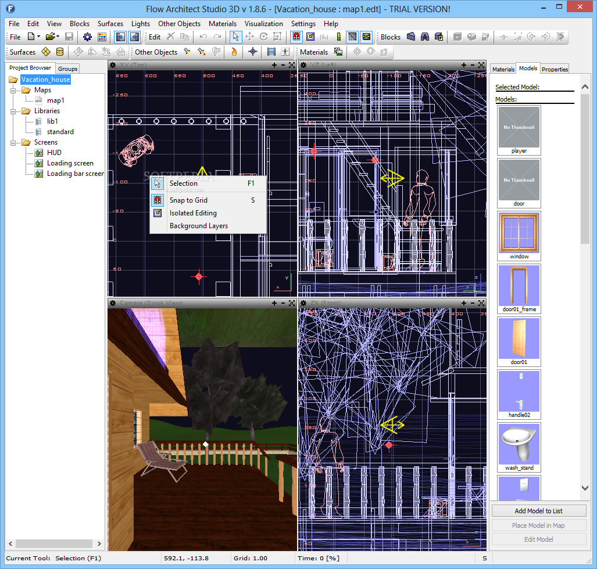The width and height of the screenshot is (597, 569).
Task: Select the wash_stand model thumbnail
Action: point(519,447)
